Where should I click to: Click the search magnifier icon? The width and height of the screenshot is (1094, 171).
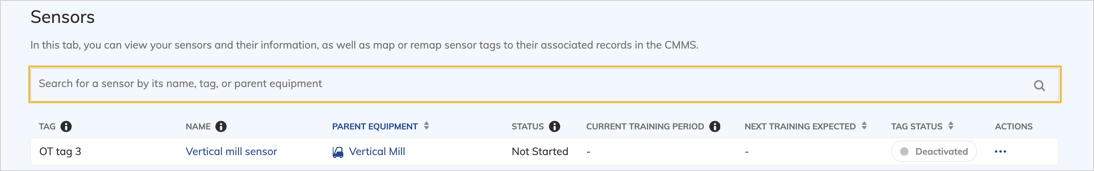click(1039, 85)
